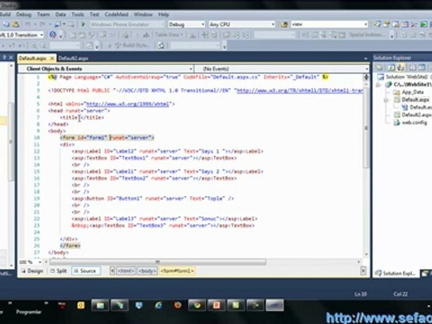Screen dimensions: 432x324
Task: Open the Help menu
Action: 163,14
